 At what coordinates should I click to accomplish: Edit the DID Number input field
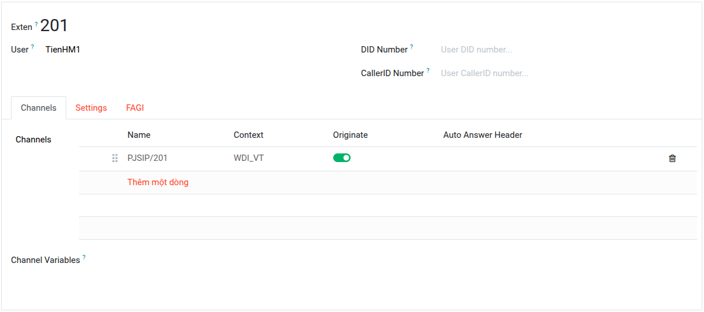[565, 50]
